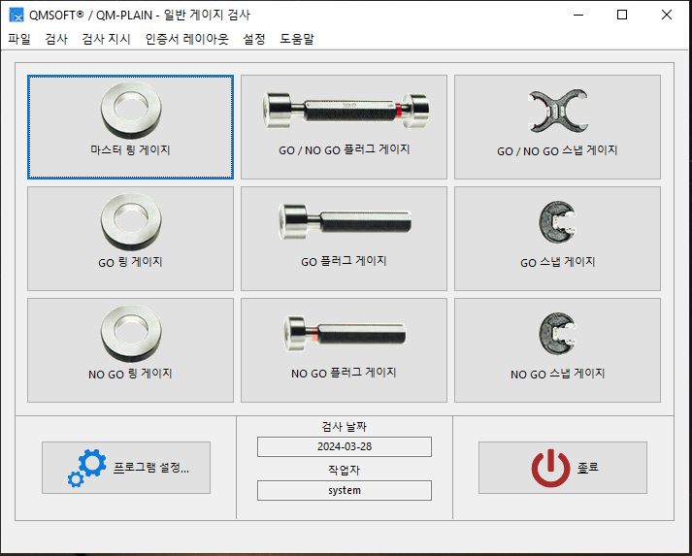The height and width of the screenshot is (556, 692).
Task: Close the QM-PLAIN window
Action: click(667, 15)
